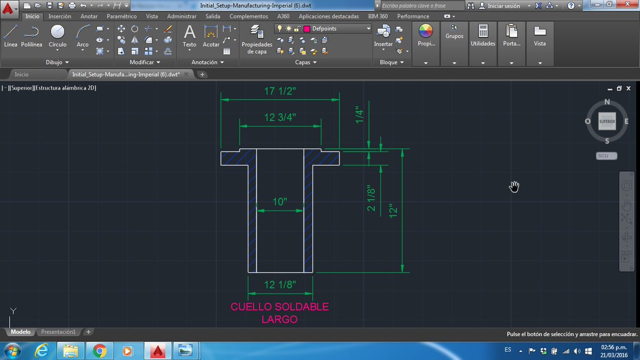Screen dimensions: 640x360
Task: Click Iniciar sesión button
Action: click(499, 5)
